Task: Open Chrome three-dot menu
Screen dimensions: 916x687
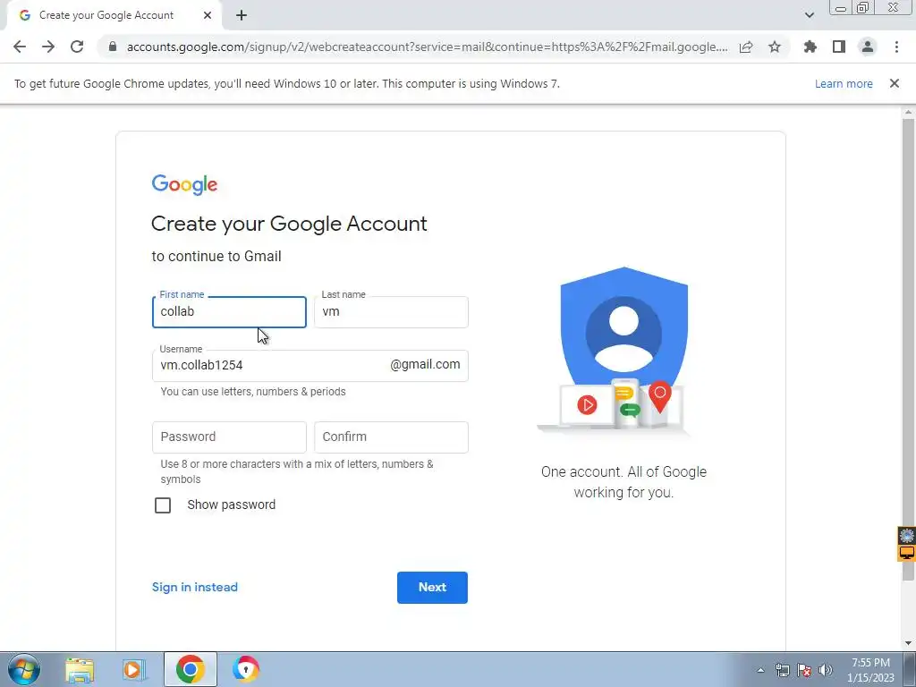Action: tap(896, 47)
